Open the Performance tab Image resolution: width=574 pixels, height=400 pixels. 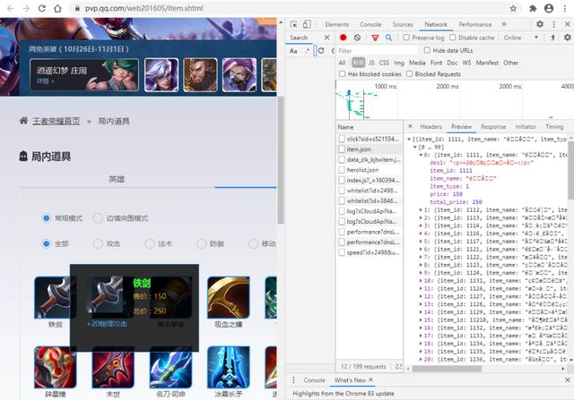point(475,24)
